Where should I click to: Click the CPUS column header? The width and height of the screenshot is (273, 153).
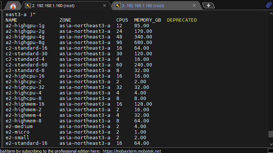122,20
